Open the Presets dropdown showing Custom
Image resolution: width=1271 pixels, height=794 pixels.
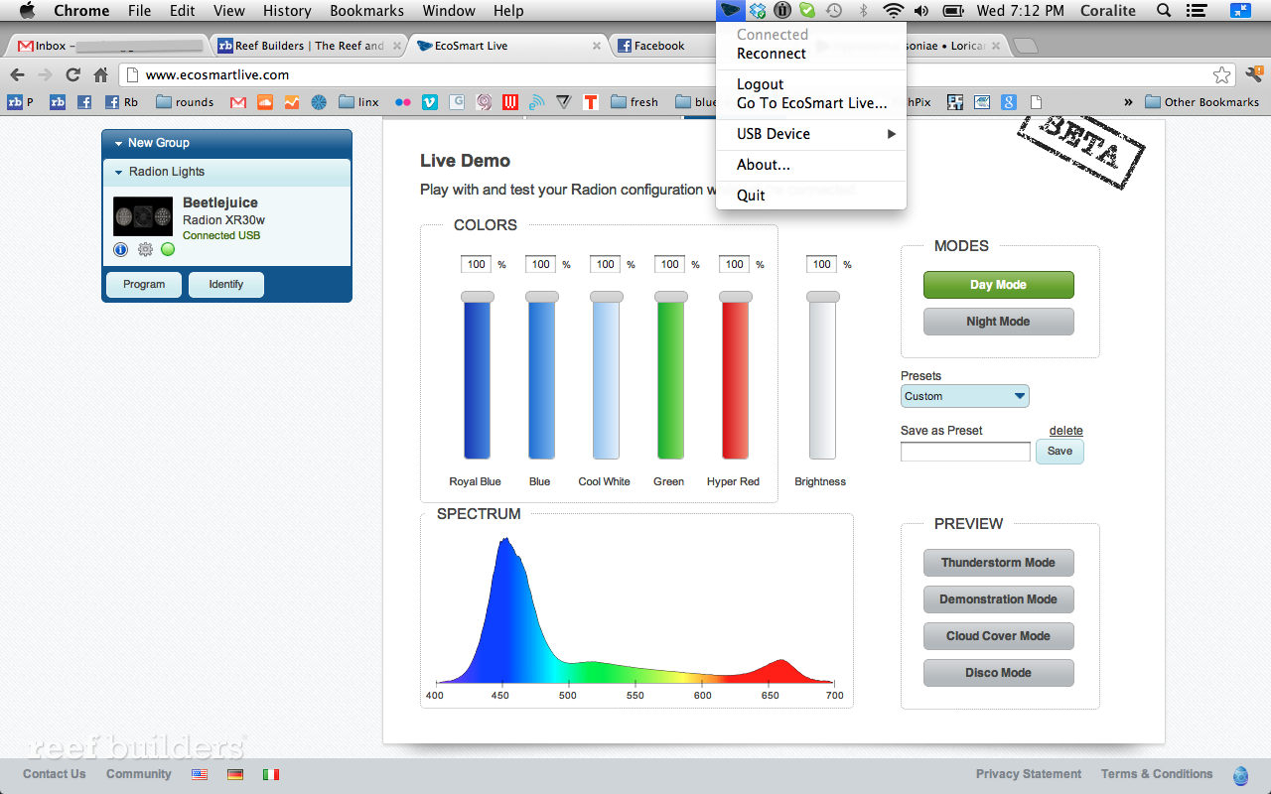click(x=965, y=396)
